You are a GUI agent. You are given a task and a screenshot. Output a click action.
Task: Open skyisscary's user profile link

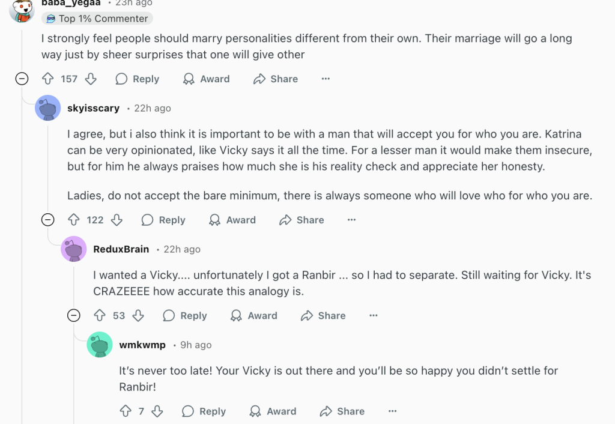pyautogui.click(x=93, y=108)
